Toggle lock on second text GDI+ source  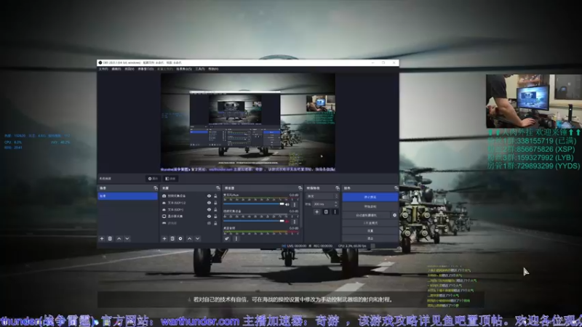(215, 203)
